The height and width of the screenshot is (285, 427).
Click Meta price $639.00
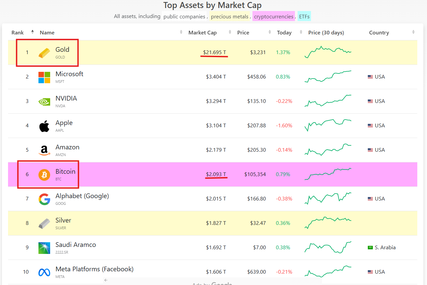point(256,272)
